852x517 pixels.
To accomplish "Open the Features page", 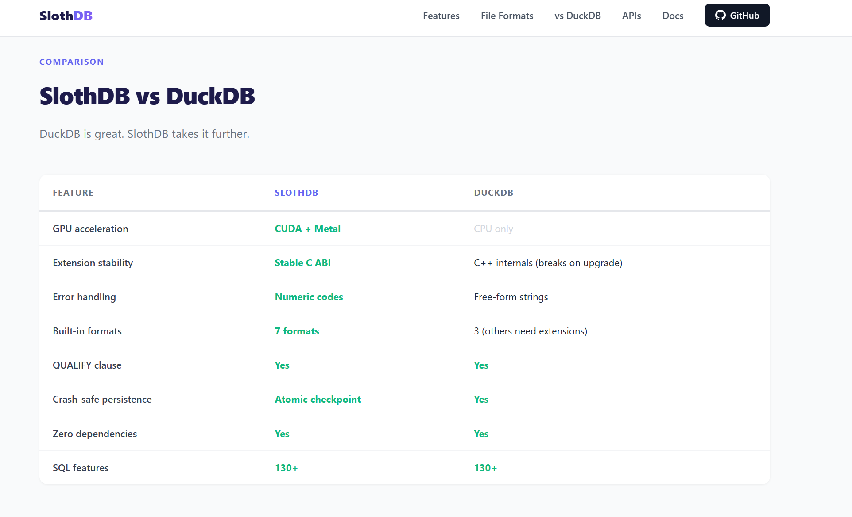I will point(441,16).
